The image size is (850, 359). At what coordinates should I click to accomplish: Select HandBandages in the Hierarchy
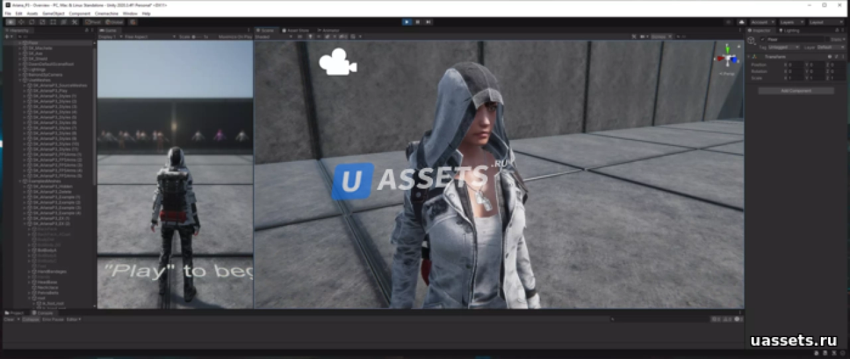[x=52, y=271]
